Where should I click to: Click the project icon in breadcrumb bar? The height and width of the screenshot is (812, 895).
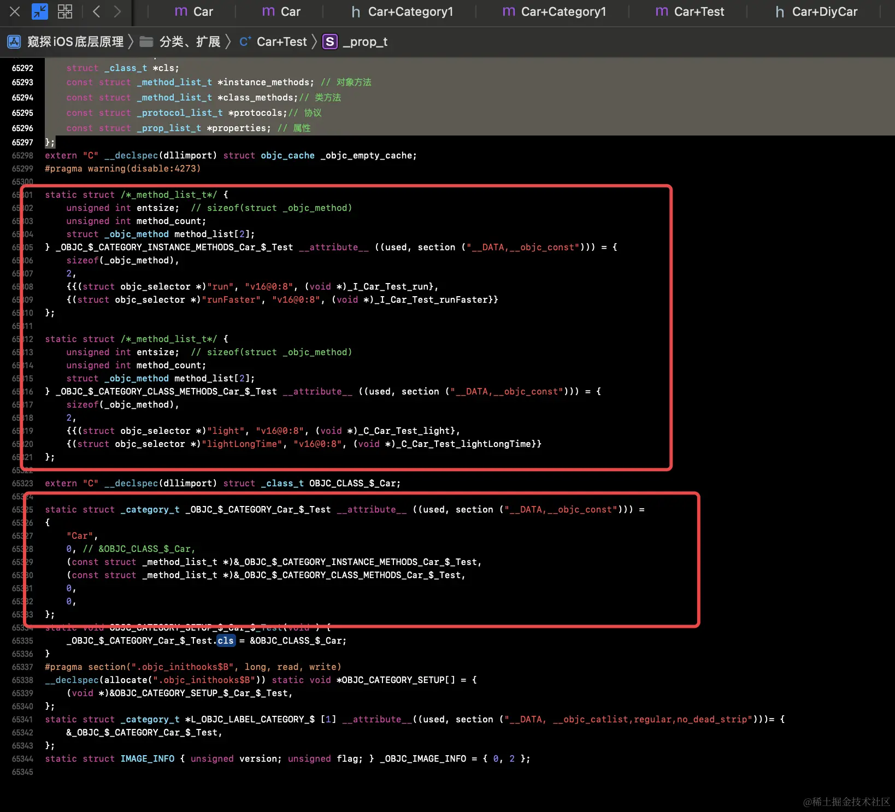coord(14,42)
